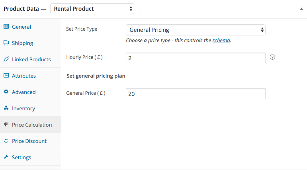The image size is (307, 170).
Task: Click into the Hourly Price field
Action: (x=196, y=58)
